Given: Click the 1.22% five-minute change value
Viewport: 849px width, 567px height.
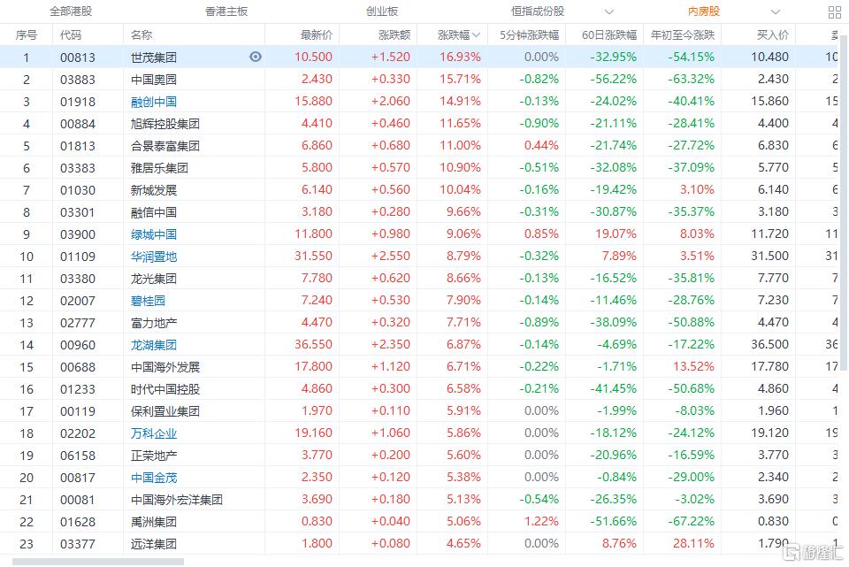Looking at the screenshot, I should 541,521.
